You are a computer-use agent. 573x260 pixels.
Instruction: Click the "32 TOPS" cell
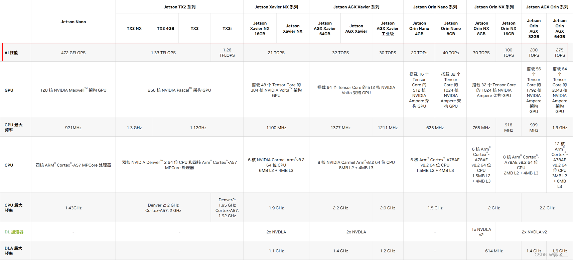pyautogui.click(x=340, y=53)
